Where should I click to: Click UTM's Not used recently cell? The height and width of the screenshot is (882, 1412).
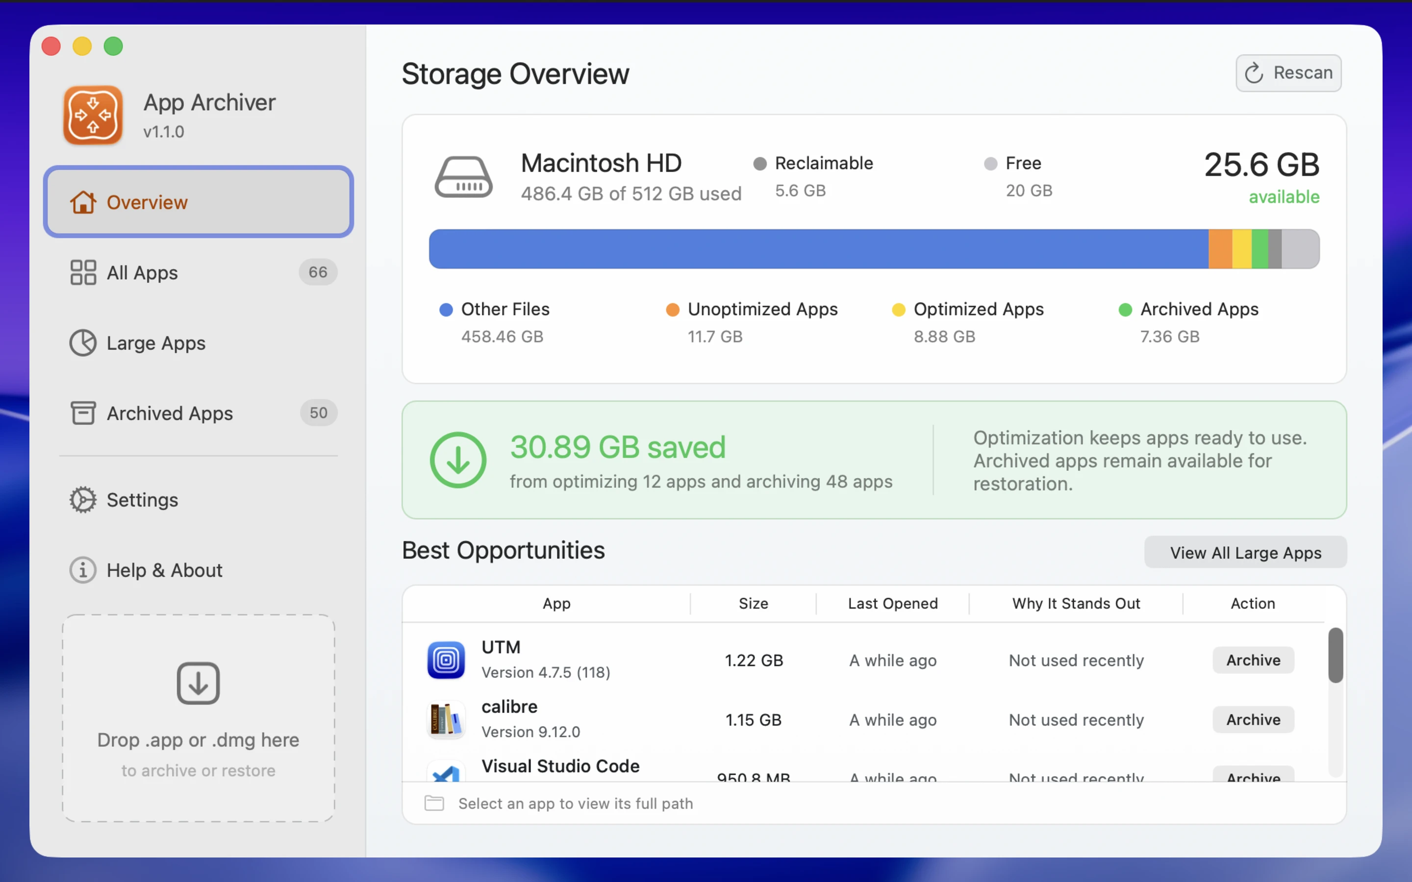pos(1076,661)
